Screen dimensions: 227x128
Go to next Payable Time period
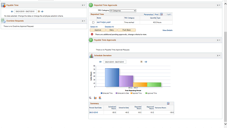pyautogui.click(x=42, y=11)
